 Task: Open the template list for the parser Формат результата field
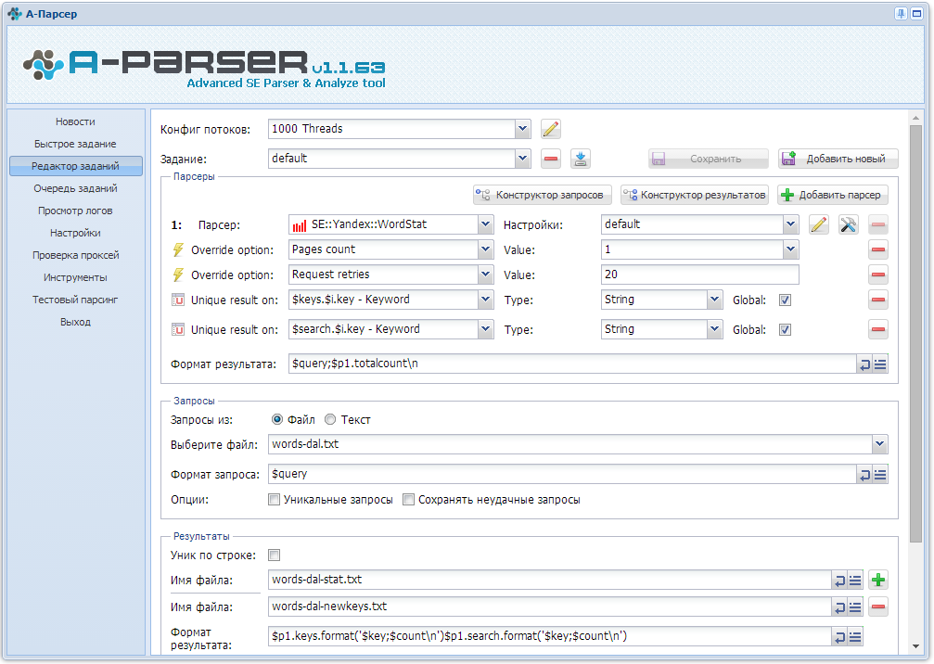click(880, 364)
